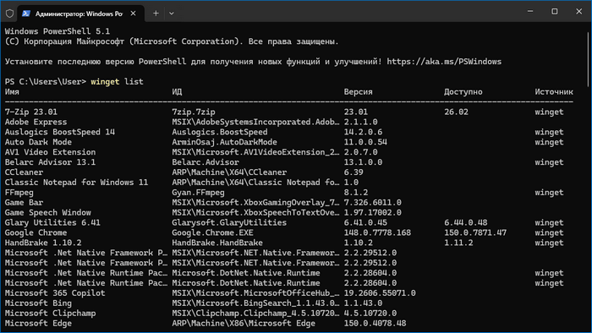Click the 'Microsoft 365 Copilot' name

(55, 292)
